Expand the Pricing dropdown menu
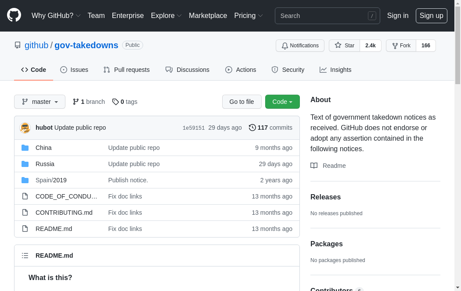Screen dimensions: 461x291 pos(249,15)
